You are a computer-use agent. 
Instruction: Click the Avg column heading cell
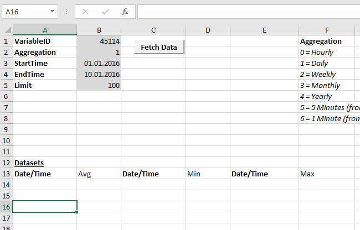click(99, 174)
